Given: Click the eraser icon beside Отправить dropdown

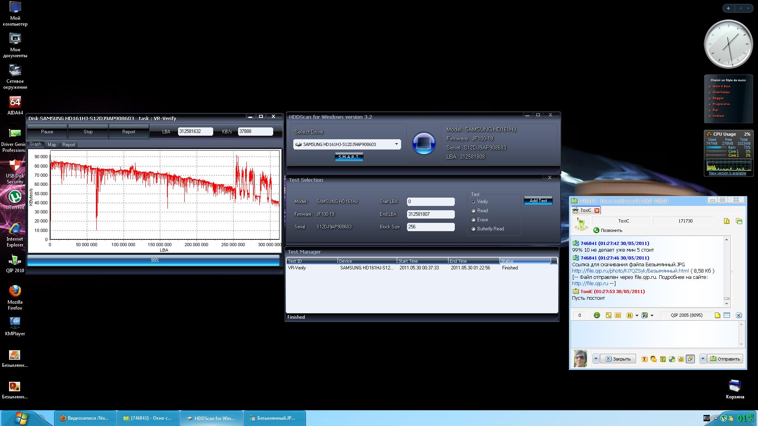Looking at the screenshot, I should [x=690, y=359].
